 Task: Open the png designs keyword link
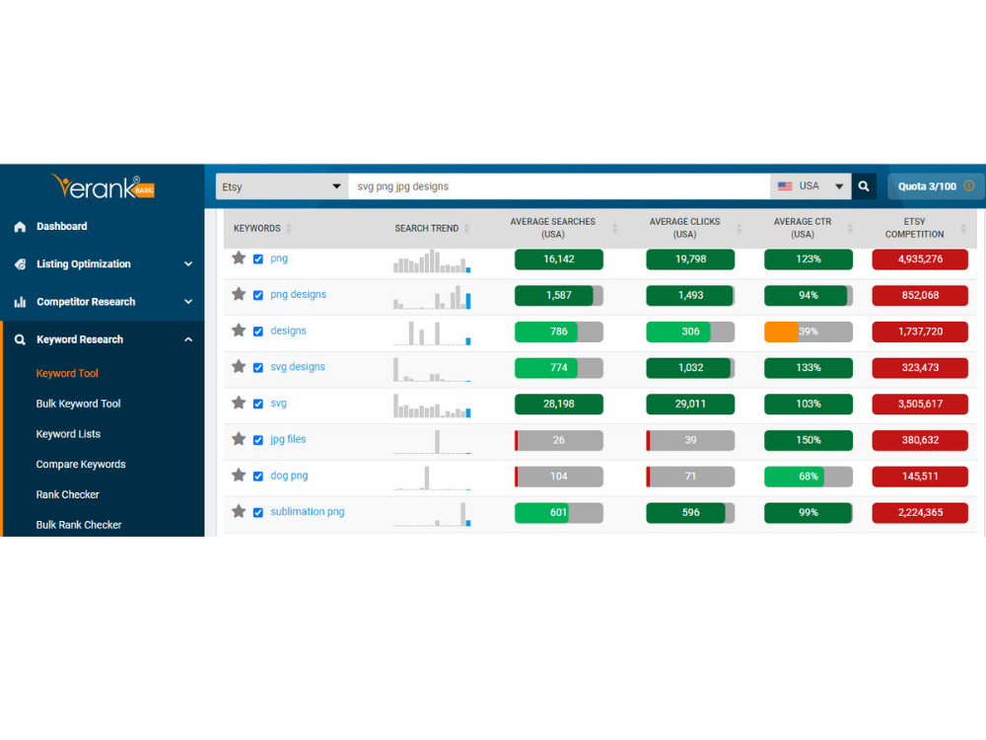click(x=298, y=294)
